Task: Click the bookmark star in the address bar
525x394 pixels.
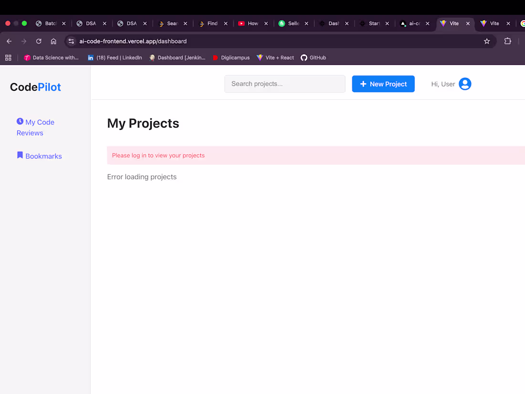Action: [x=487, y=41]
